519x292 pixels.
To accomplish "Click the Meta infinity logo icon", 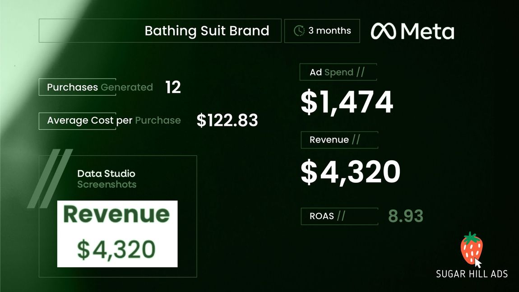I will [383, 31].
